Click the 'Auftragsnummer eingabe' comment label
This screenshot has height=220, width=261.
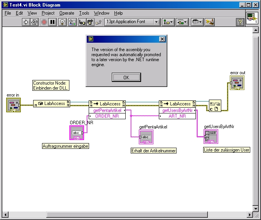[x=66, y=146]
